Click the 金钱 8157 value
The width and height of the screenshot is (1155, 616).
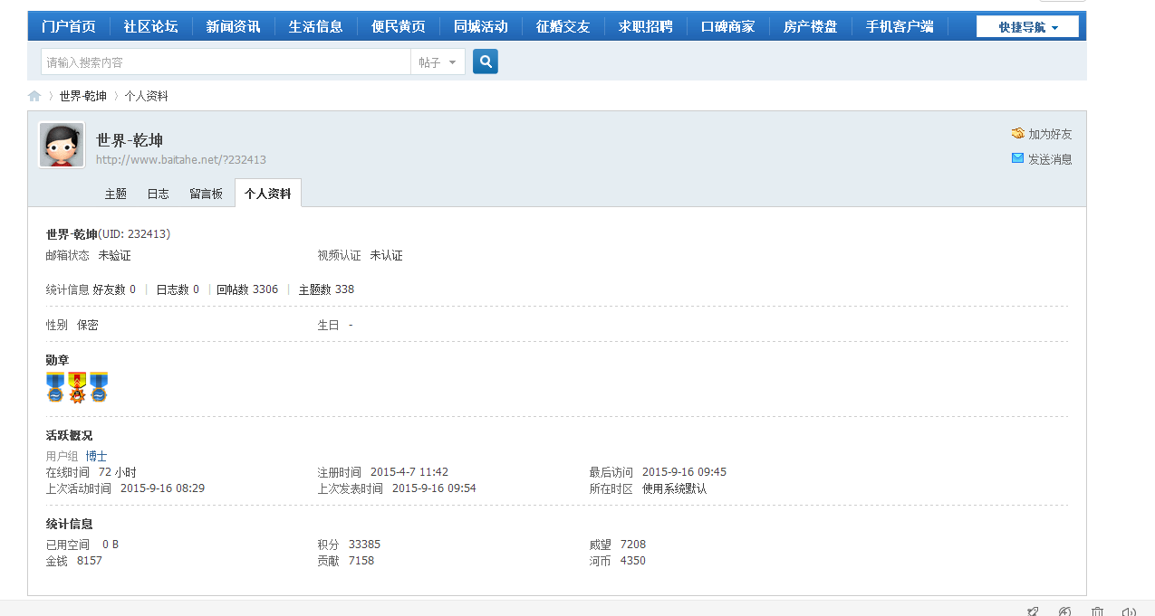tap(89, 561)
